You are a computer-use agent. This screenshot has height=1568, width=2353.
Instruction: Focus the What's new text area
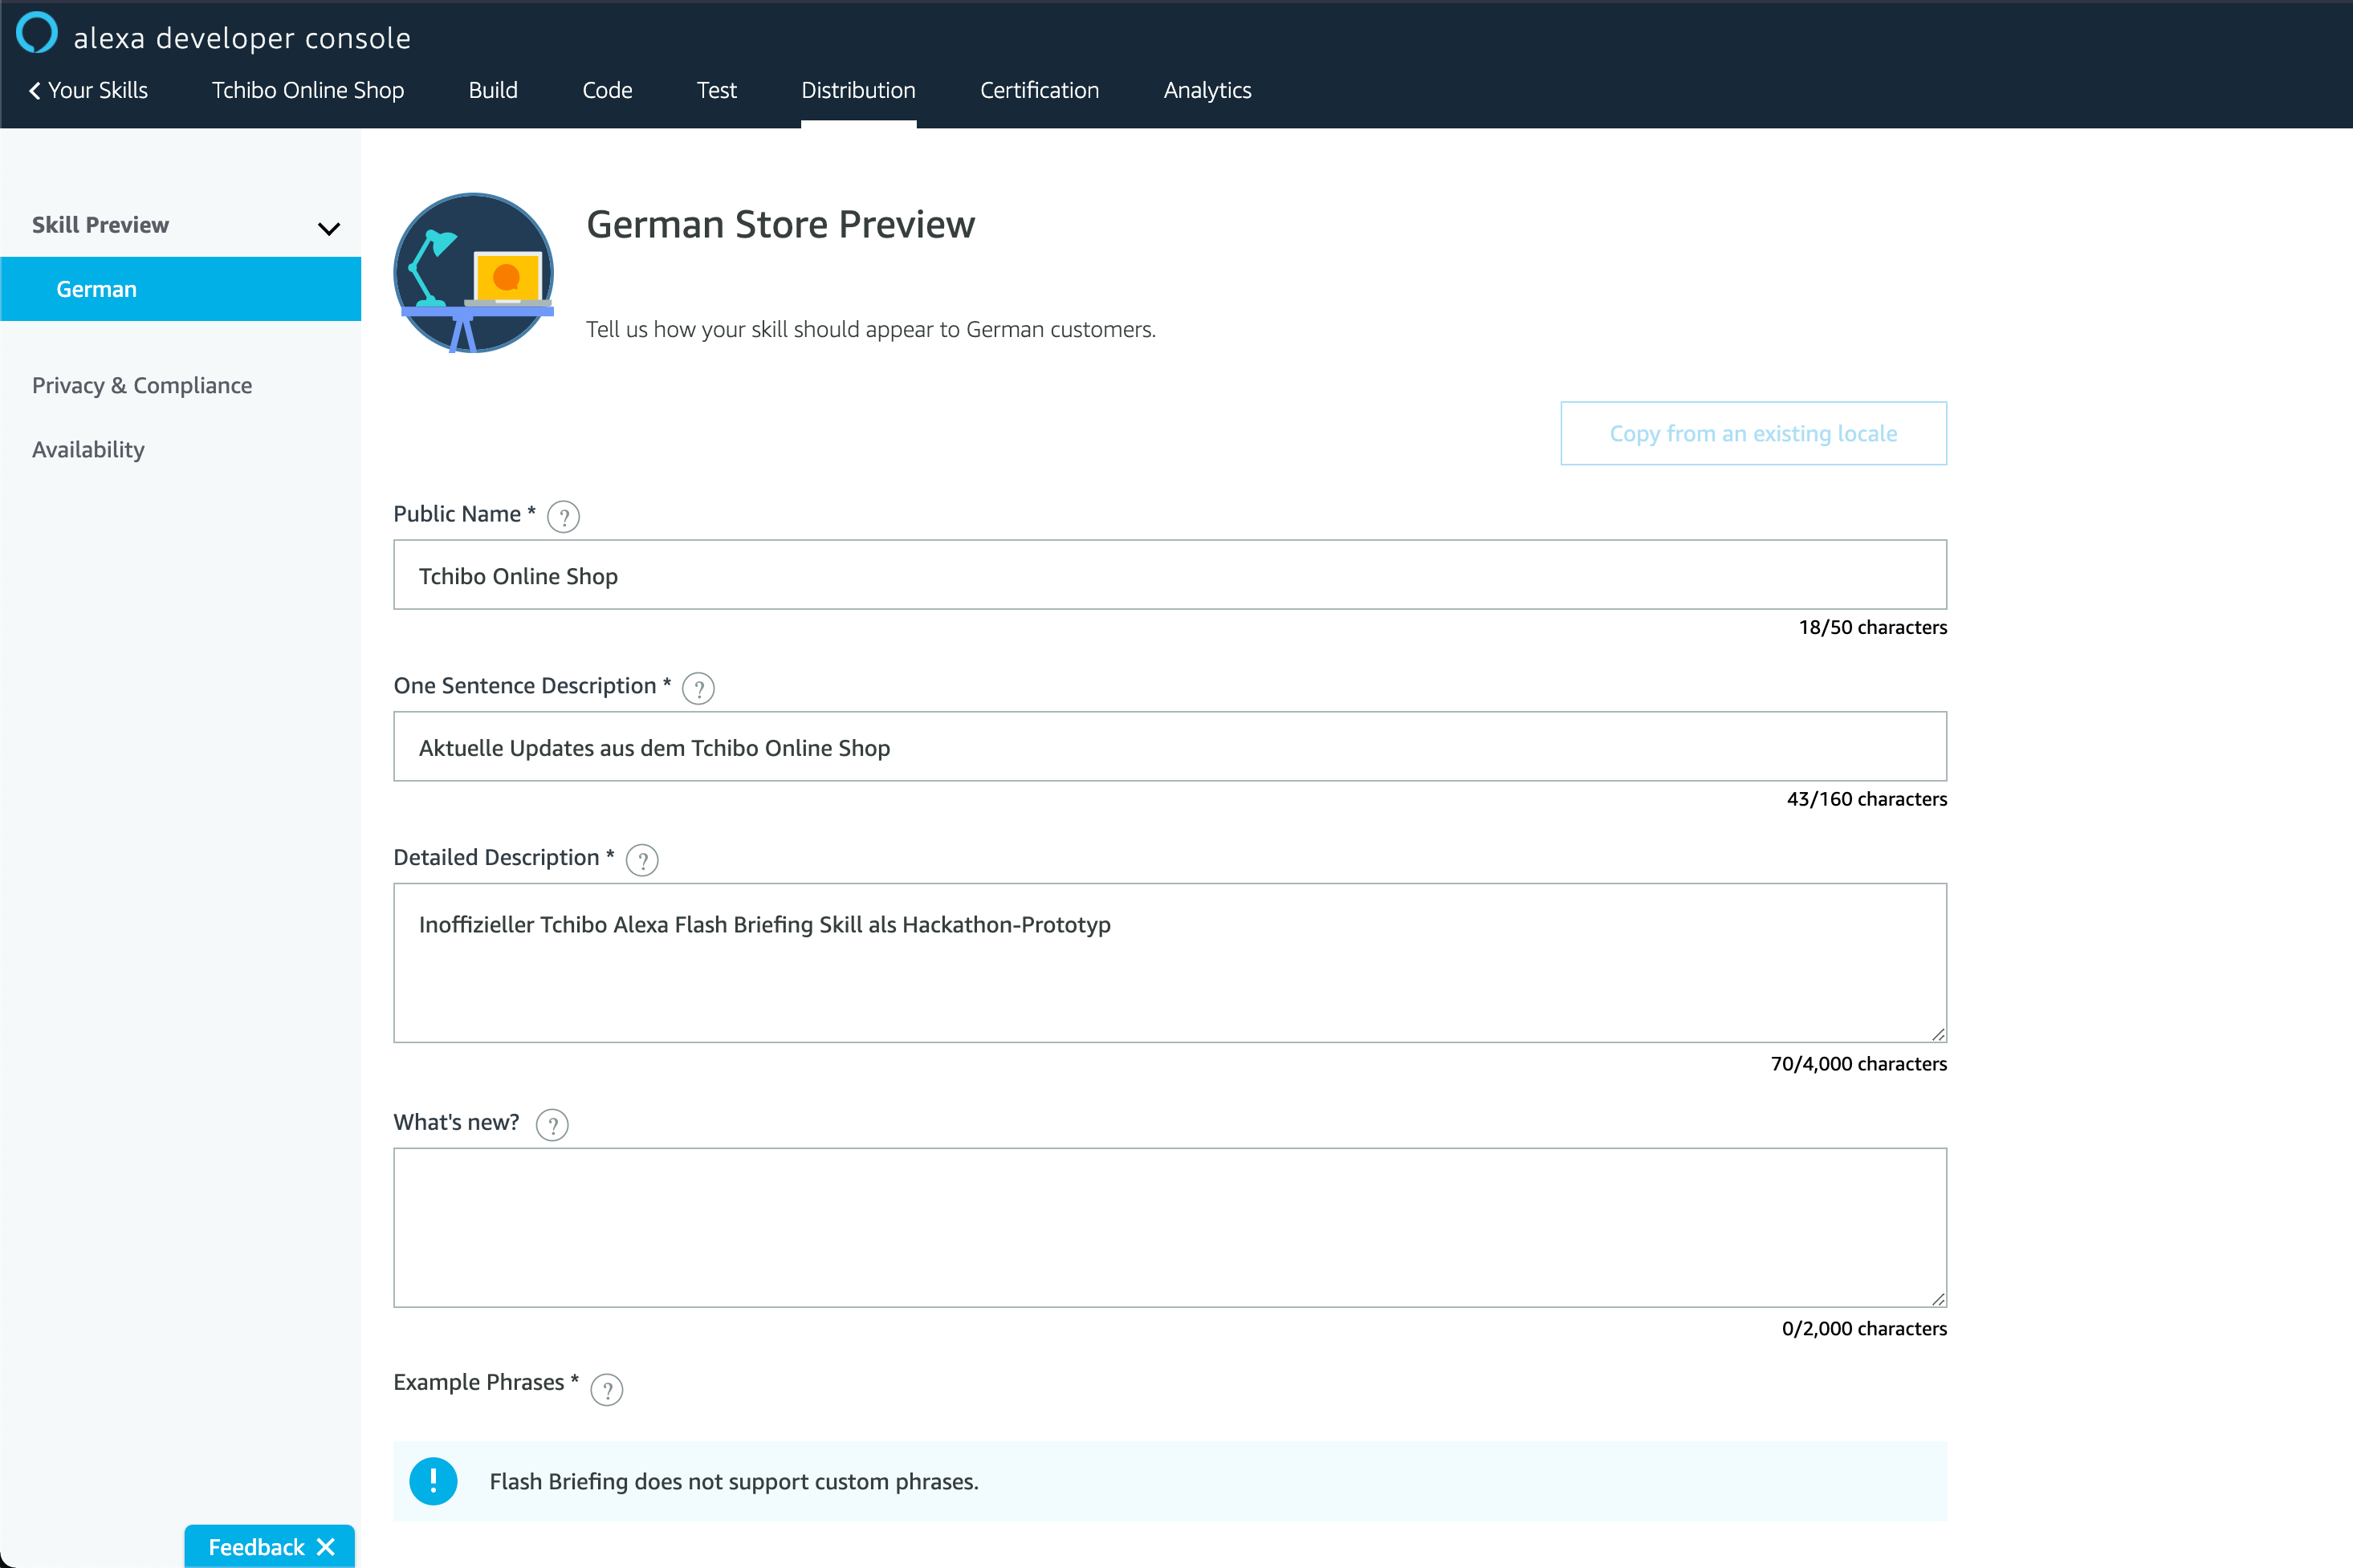[x=1170, y=1227]
